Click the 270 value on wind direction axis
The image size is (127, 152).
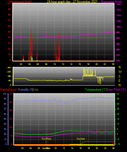click(x=9, y=72)
